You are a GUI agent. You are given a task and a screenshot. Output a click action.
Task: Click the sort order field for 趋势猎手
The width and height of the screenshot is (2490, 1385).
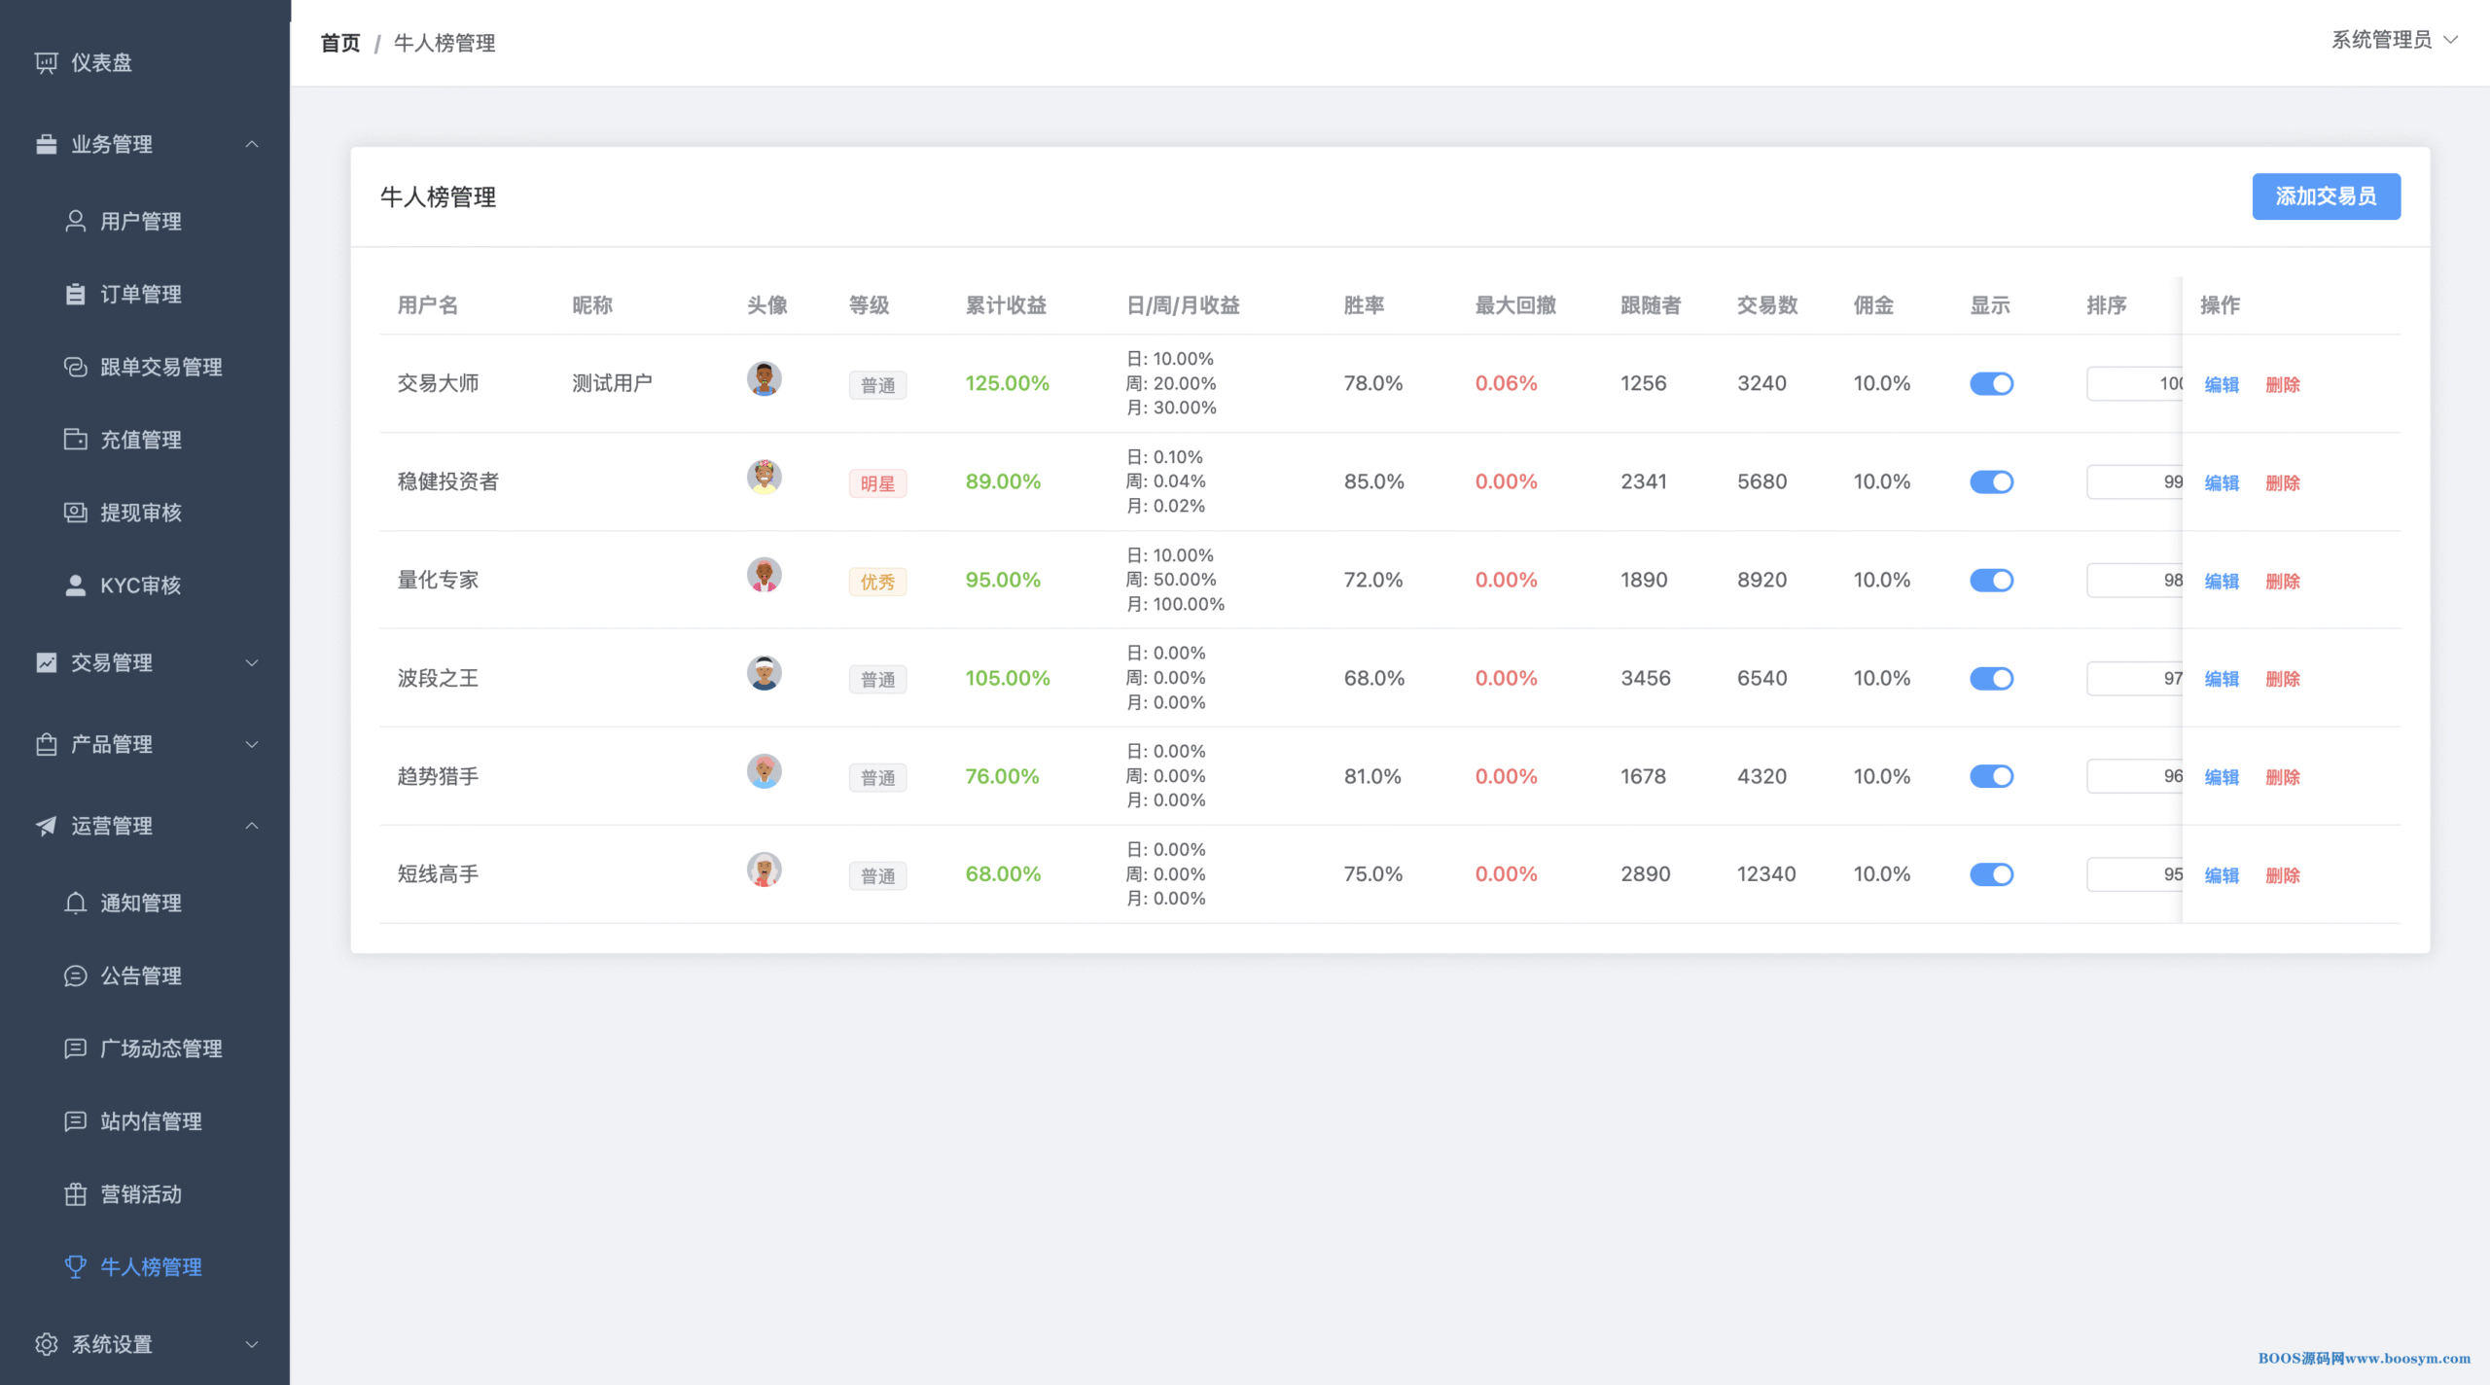pyautogui.click(x=2133, y=776)
